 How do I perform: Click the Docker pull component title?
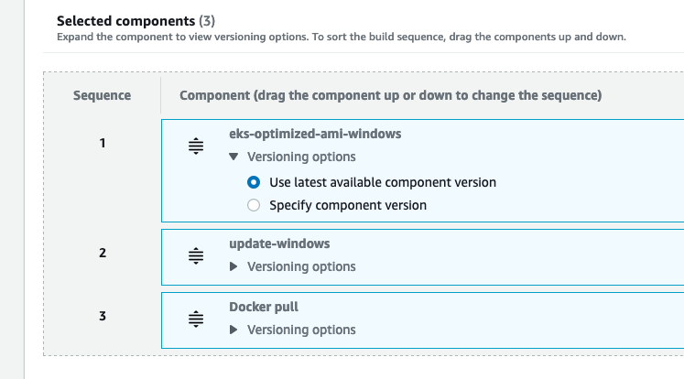tap(264, 307)
